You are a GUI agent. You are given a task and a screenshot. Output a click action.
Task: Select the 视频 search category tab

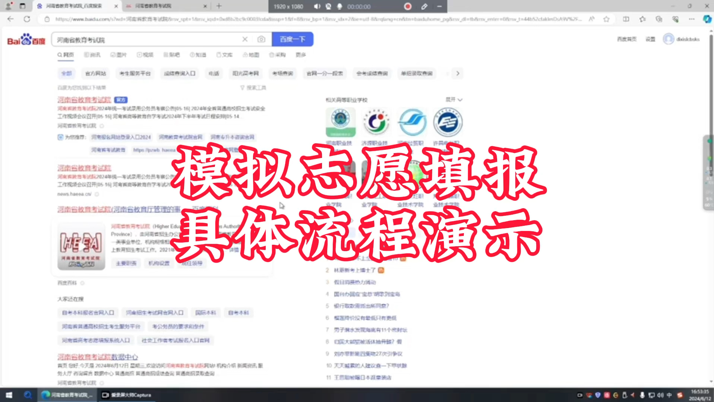tap(145, 55)
